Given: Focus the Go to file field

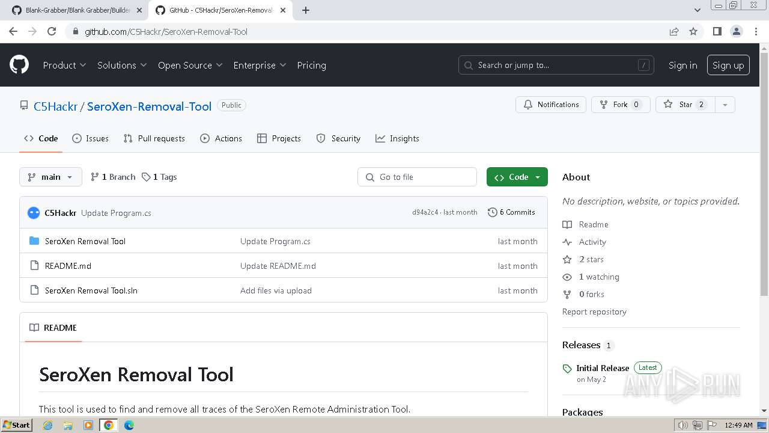Looking at the screenshot, I should pos(418,177).
